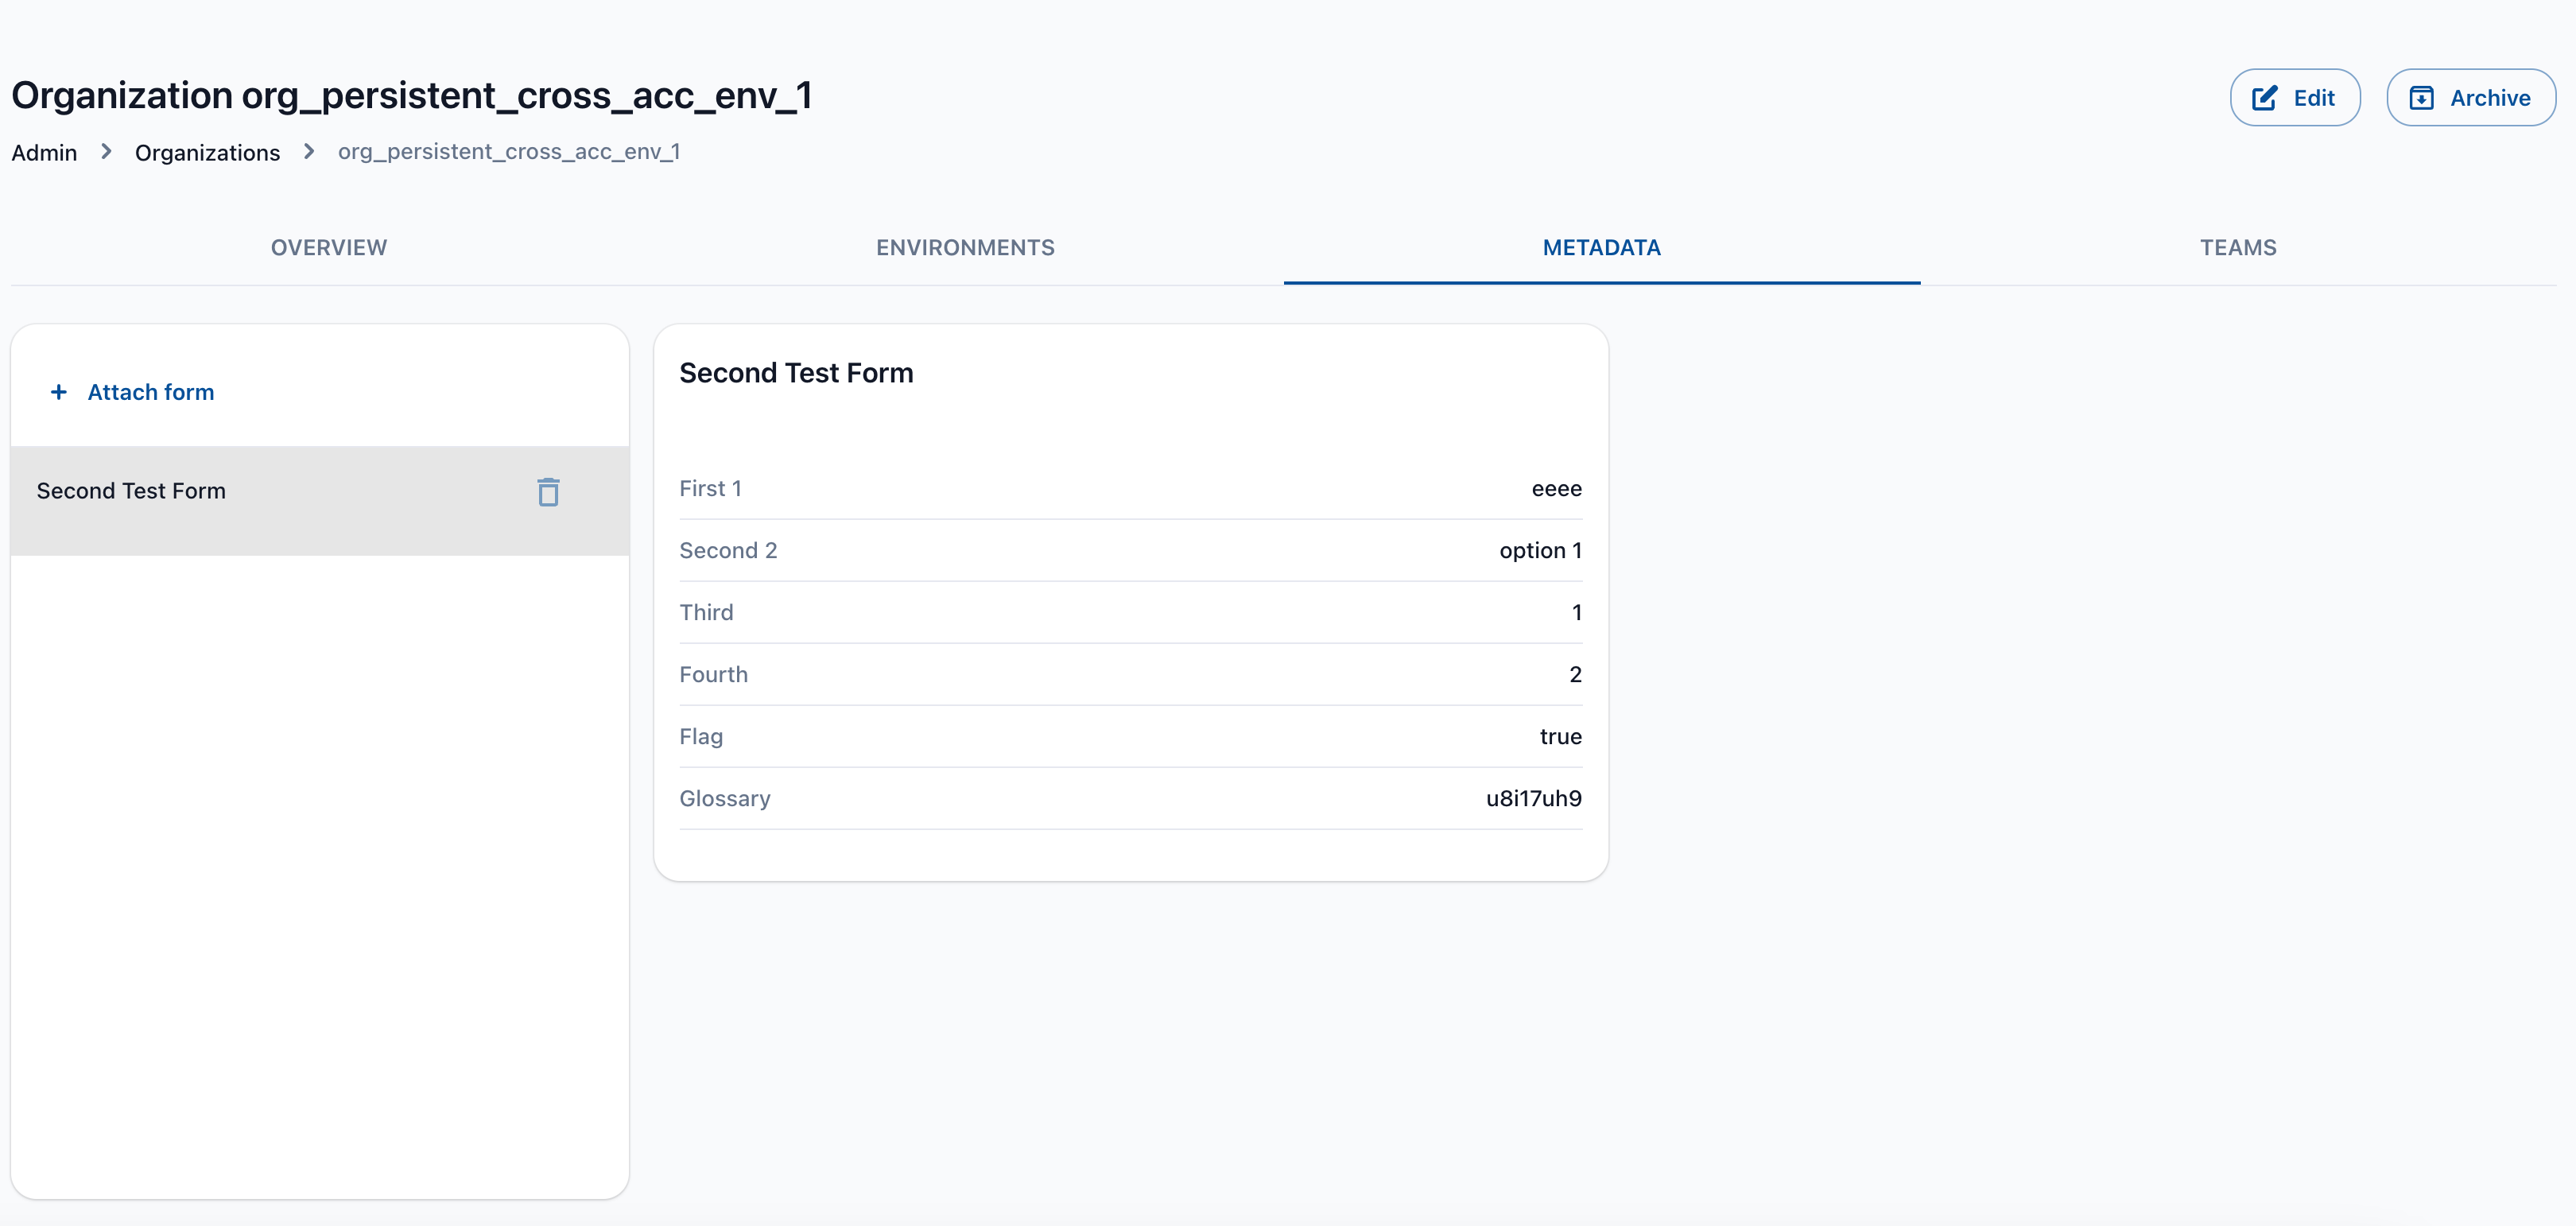Screen dimensions: 2576x1226
Task: Click the plus icon beside Attach form
Action: (59, 392)
